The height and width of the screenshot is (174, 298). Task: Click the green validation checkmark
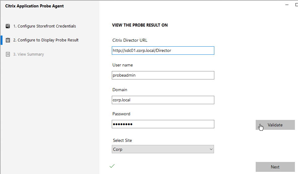click(x=112, y=166)
